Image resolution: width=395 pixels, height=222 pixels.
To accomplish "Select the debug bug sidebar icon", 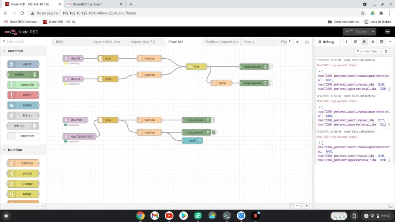I will pos(364,42).
